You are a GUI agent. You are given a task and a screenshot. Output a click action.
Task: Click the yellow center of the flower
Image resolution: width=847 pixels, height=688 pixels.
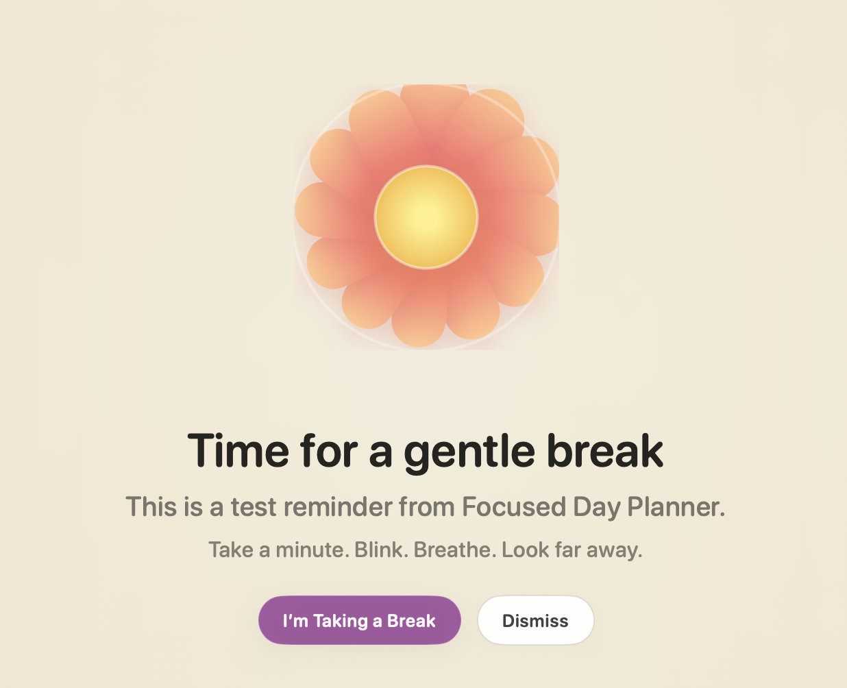point(426,217)
